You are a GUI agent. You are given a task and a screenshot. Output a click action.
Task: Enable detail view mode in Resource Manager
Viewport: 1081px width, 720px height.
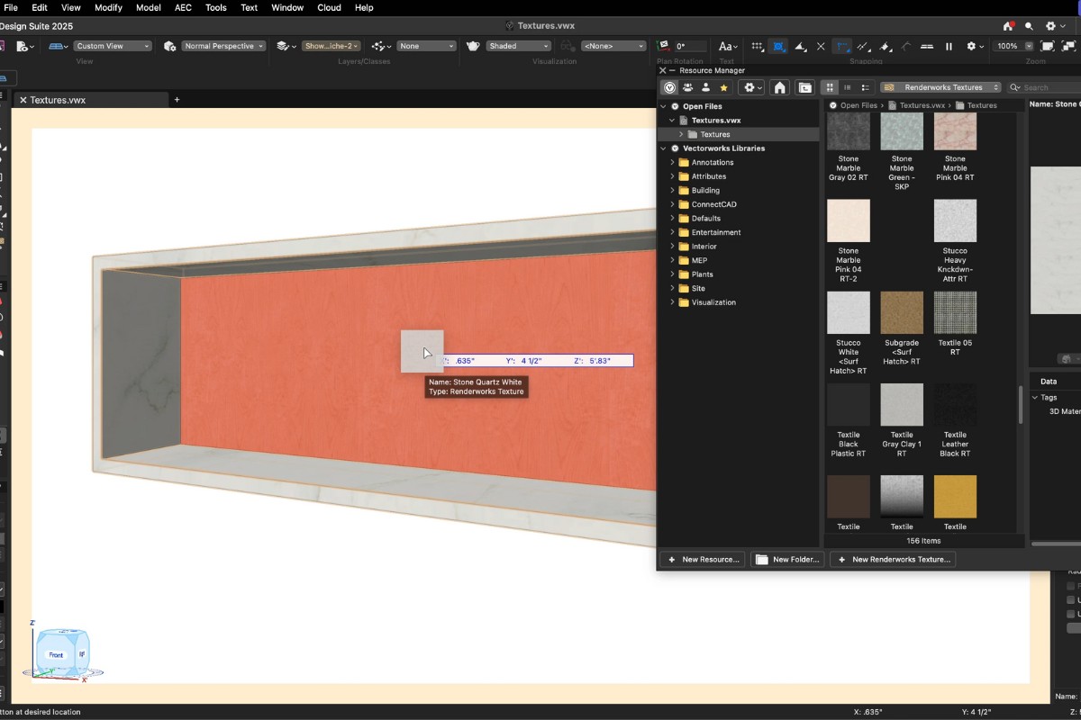coord(863,86)
